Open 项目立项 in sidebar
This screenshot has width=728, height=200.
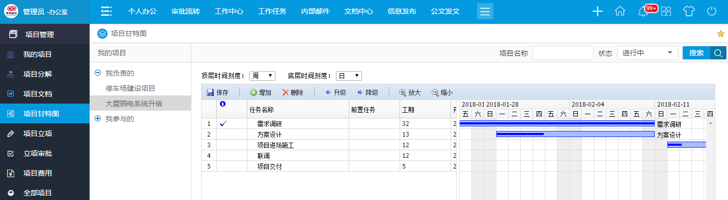[x=45, y=134]
